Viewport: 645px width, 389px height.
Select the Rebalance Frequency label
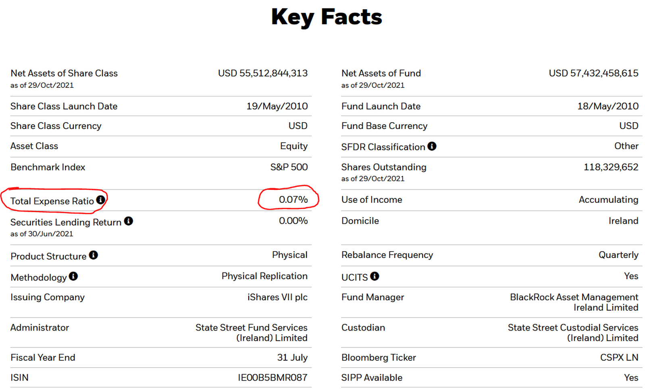[x=387, y=255]
